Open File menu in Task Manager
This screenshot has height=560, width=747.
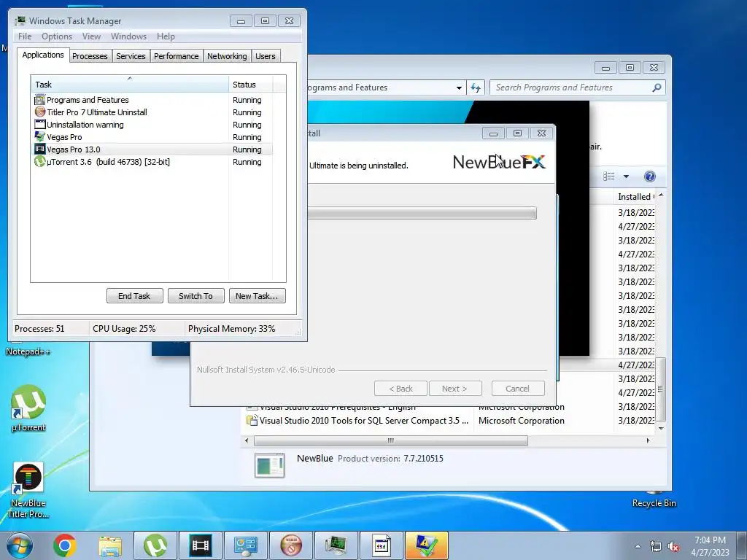25,36
